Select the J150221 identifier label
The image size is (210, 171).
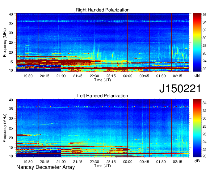[x=180, y=88]
